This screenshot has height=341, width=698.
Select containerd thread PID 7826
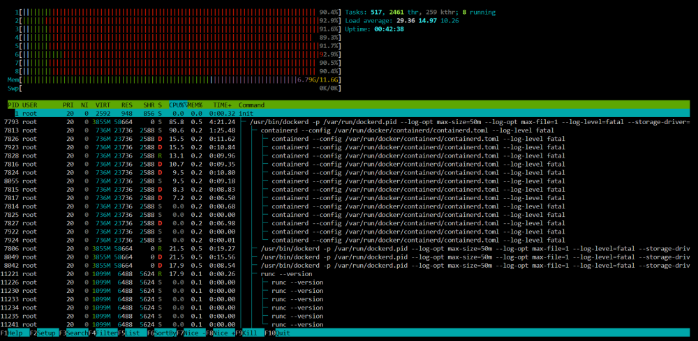pyautogui.click(x=345, y=139)
